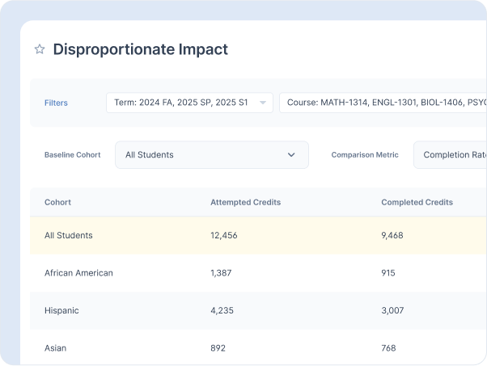Click the 768 completed credits value
The image size is (487, 366).
click(x=389, y=348)
